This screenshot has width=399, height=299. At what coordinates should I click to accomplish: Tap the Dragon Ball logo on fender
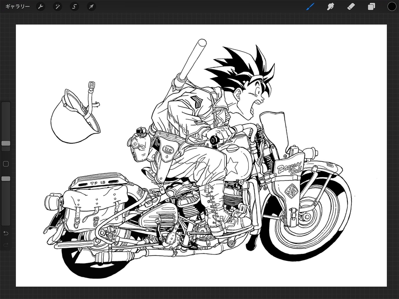(289, 168)
